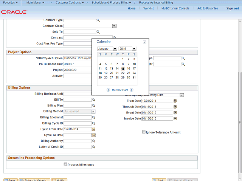Click the PC Business Unit field
Image resolution: width=242 pixels, height=181 pixels.
coord(78,64)
